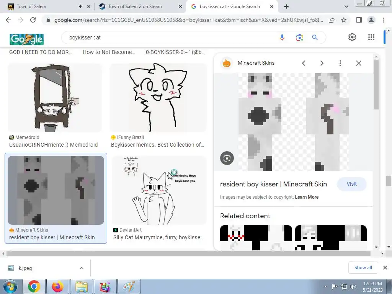The width and height of the screenshot is (392, 294).
Task: Search by voice using the microphone icon
Action: coord(282,38)
